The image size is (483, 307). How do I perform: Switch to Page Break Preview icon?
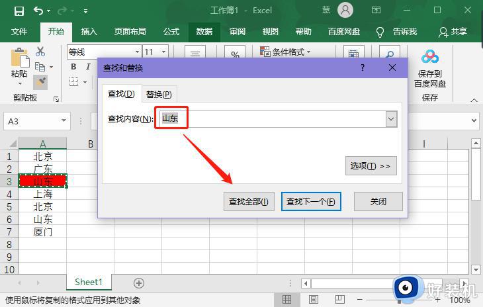pyautogui.click(x=340, y=299)
